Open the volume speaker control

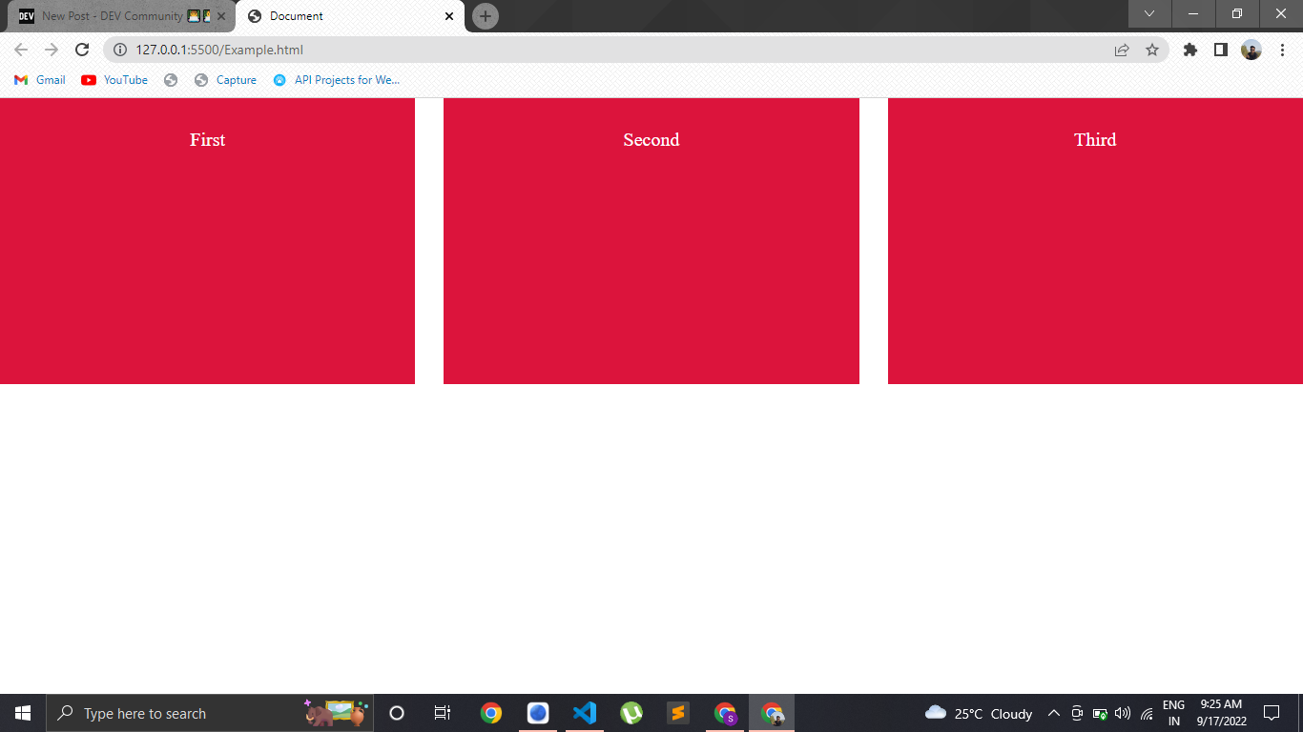1123,713
